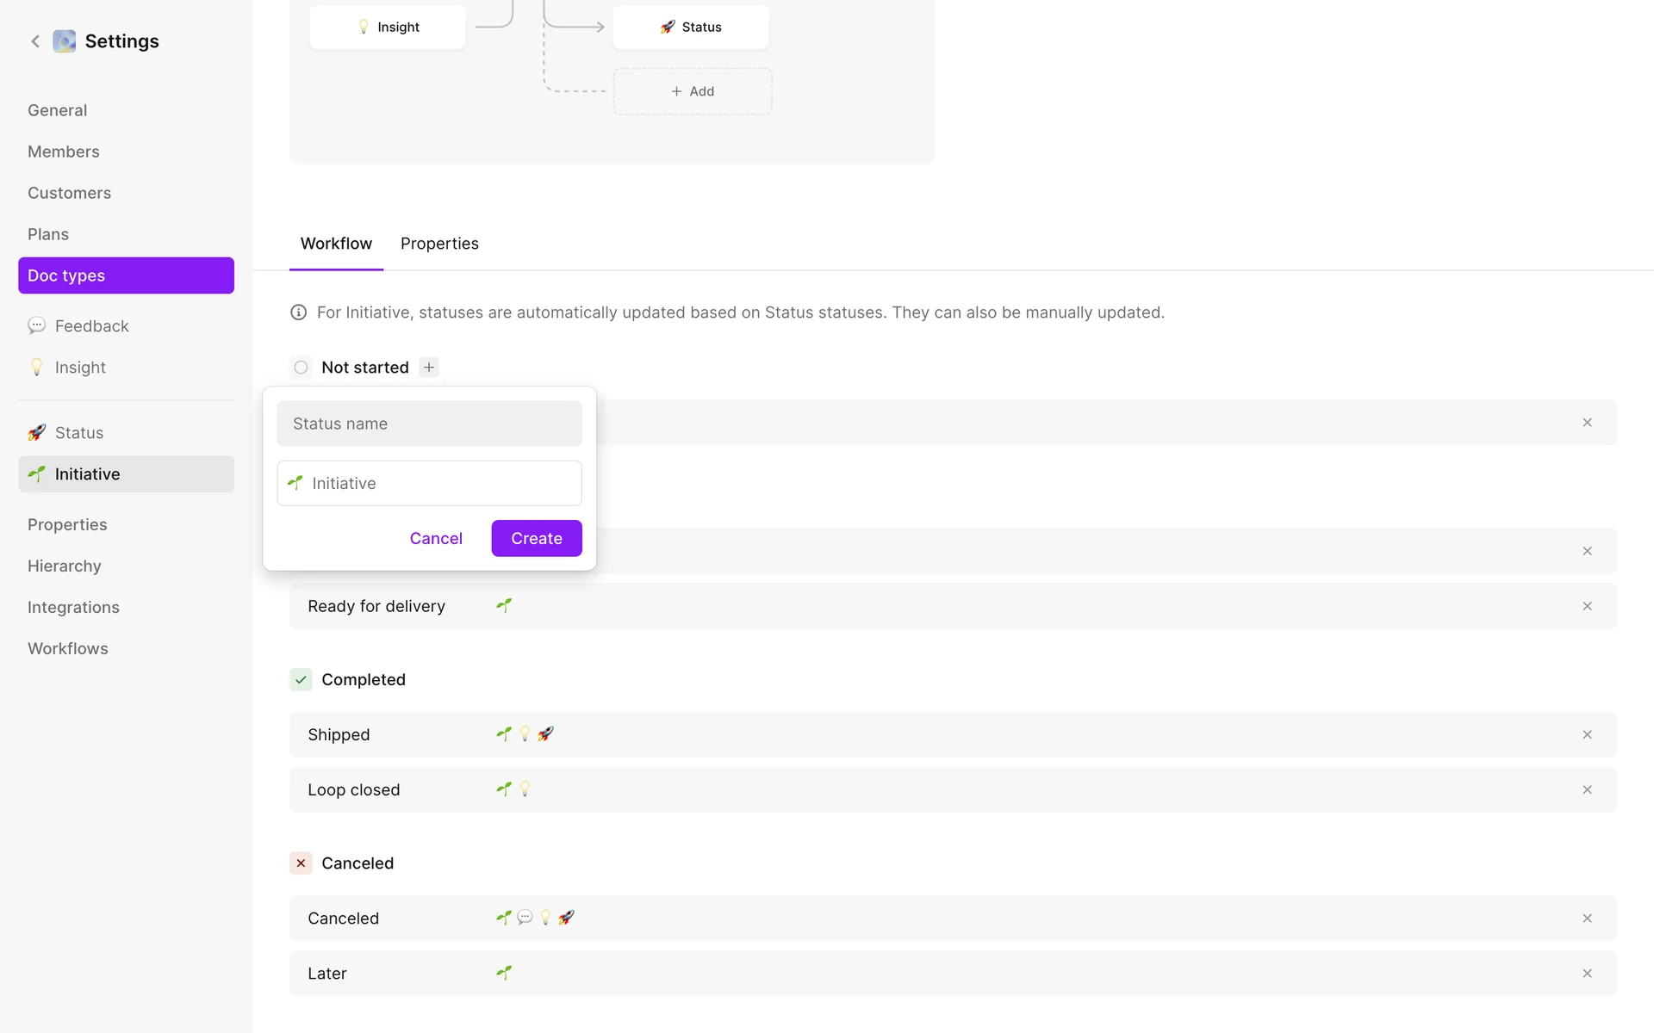Focus the Status name input field
This screenshot has width=1654, height=1033.
point(429,424)
